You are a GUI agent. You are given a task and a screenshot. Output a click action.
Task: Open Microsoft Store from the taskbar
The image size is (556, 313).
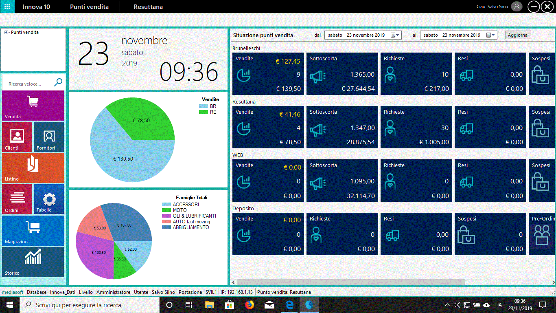[230, 305]
